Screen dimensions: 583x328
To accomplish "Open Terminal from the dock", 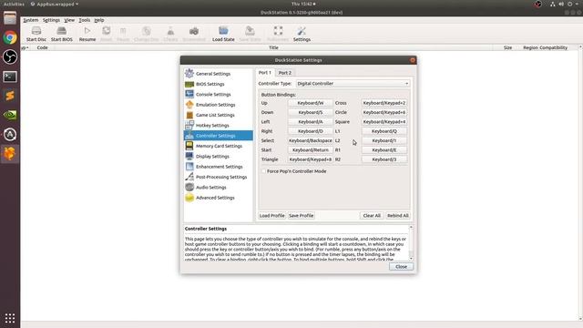I will point(10,77).
